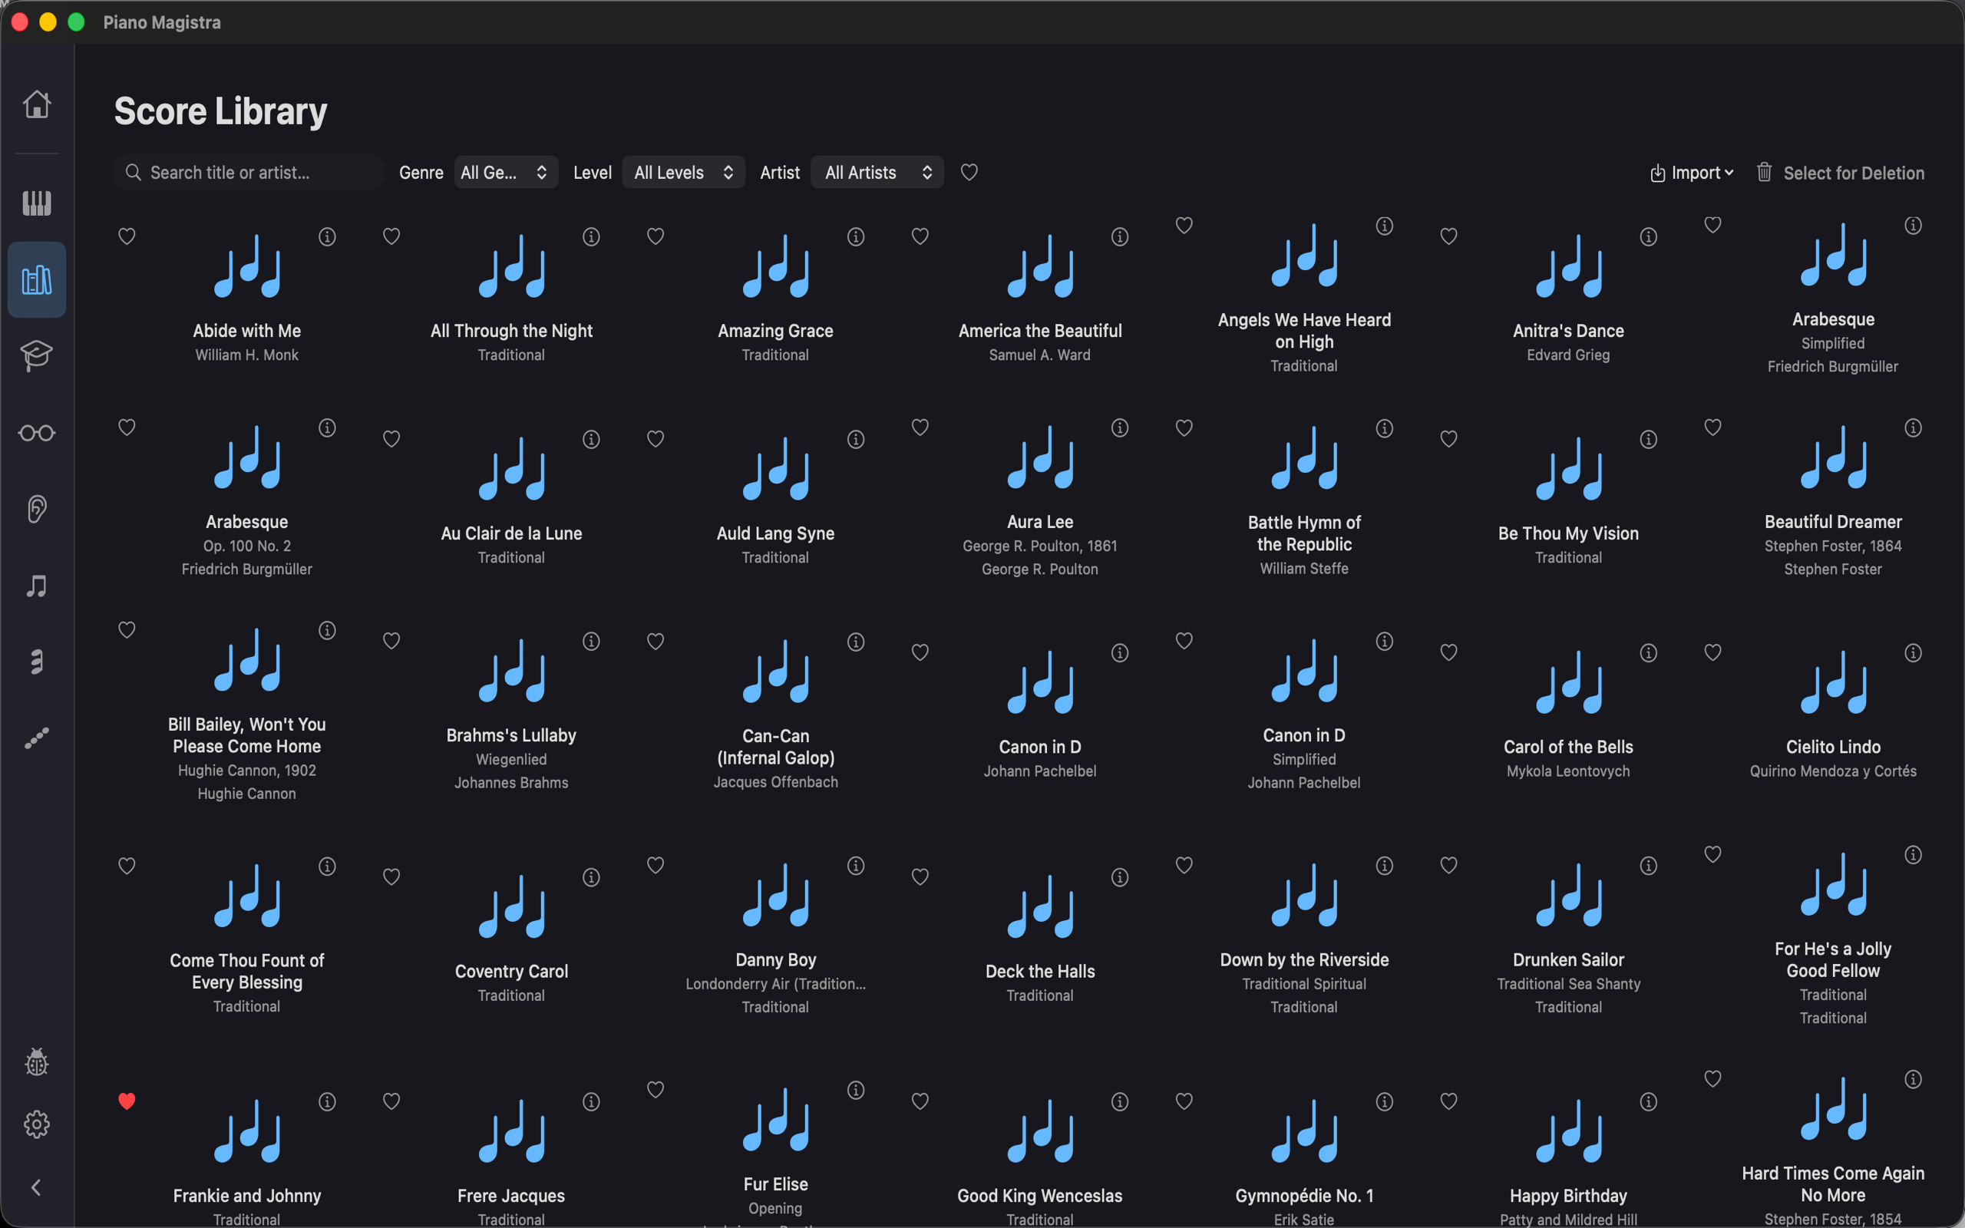
Task: Favorite Deck the Halls with the heart
Action: coord(920,877)
